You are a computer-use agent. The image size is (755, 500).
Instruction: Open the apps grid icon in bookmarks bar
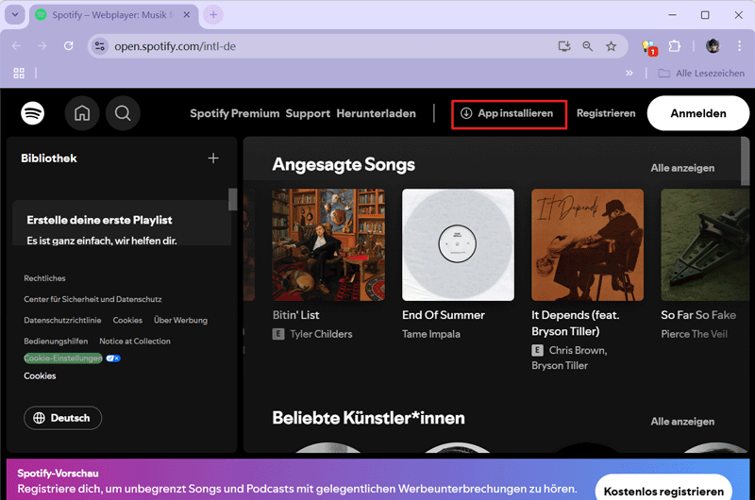19,74
